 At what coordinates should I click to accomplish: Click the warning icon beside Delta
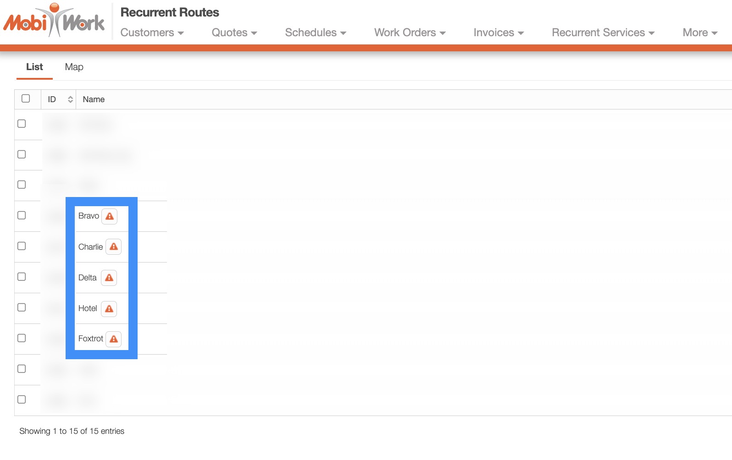pyautogui.click(x=109, y=278)
